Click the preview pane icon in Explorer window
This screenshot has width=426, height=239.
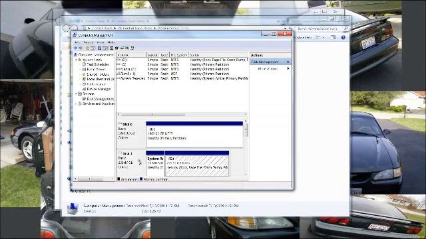coord(333,37)
